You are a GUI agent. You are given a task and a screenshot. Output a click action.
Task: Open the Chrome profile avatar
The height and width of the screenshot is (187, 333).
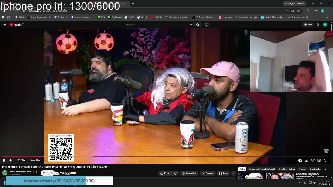[323, 11]
